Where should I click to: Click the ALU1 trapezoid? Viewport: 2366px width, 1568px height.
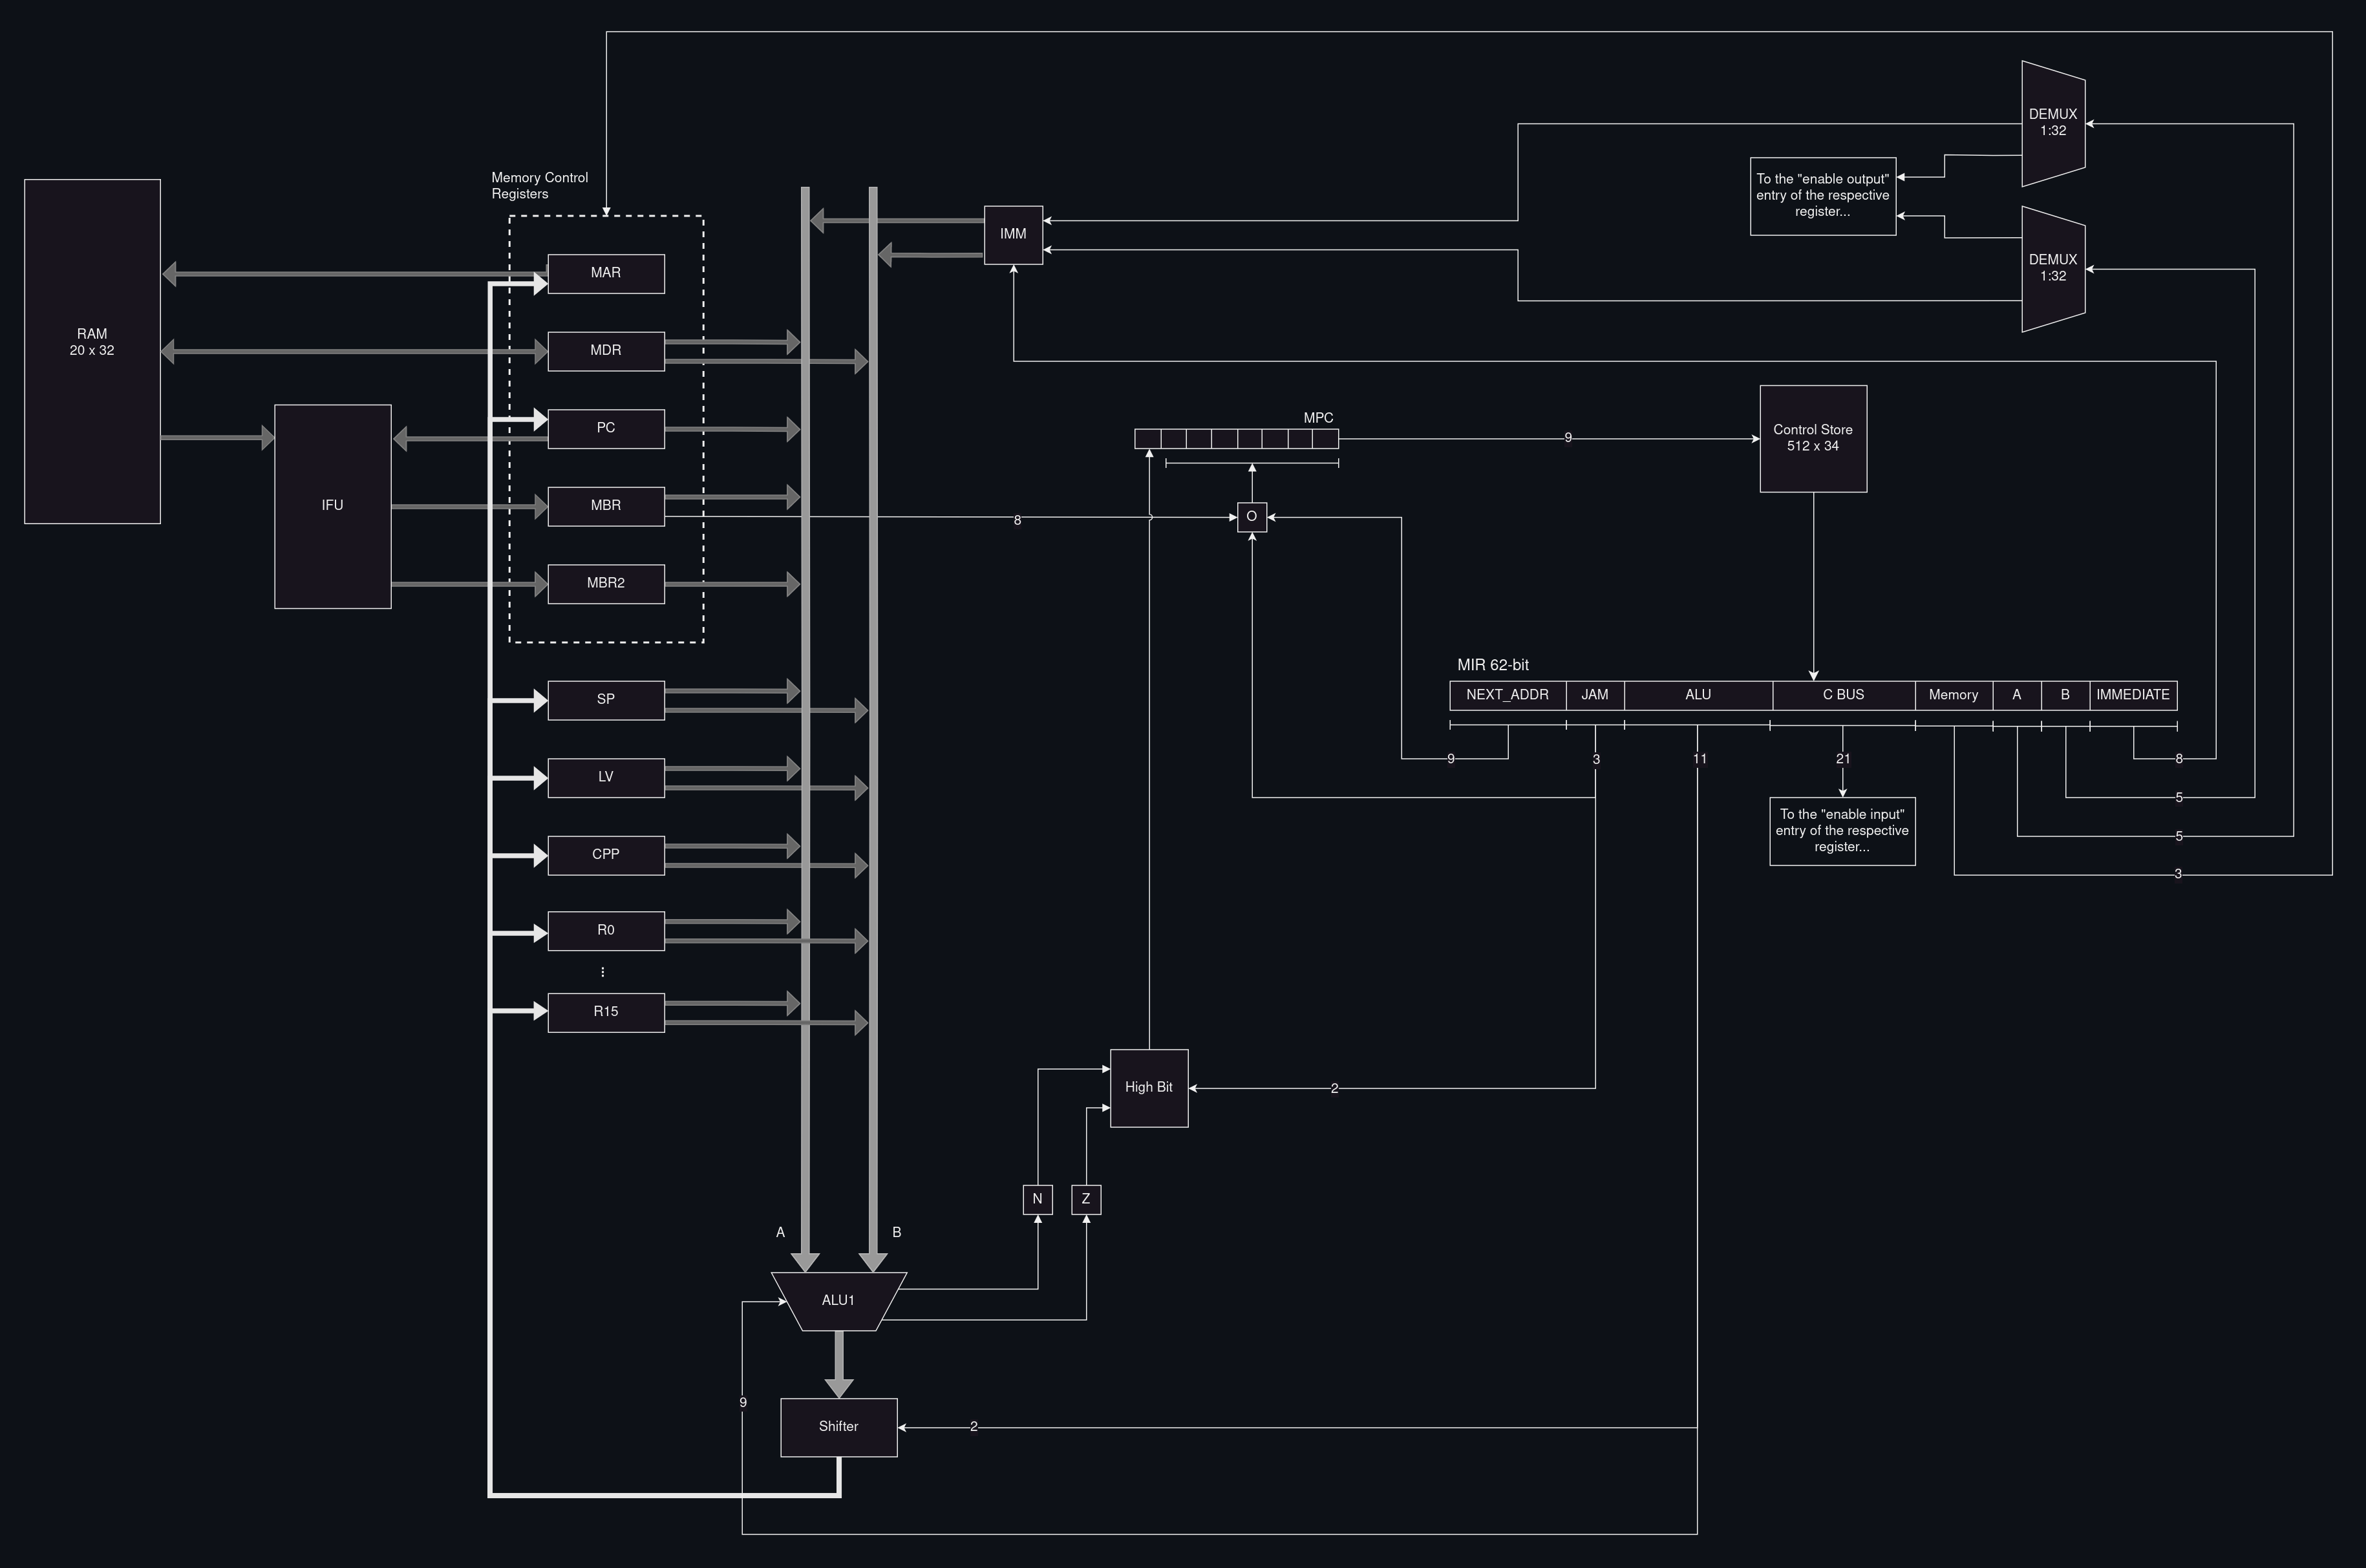pyautogui.click(x=838, y=1301)
